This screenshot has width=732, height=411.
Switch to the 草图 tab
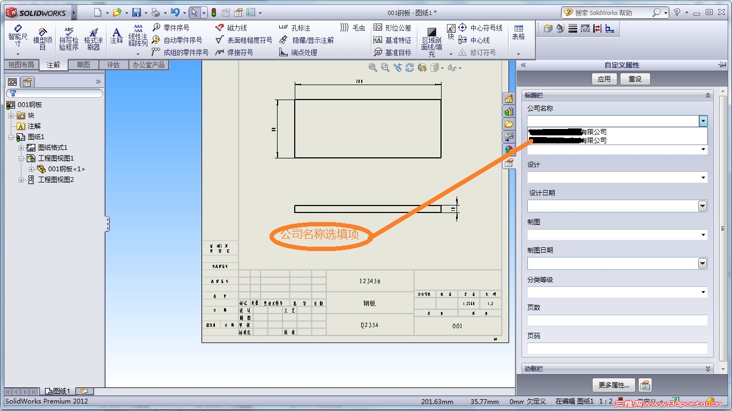click(83, 65)
